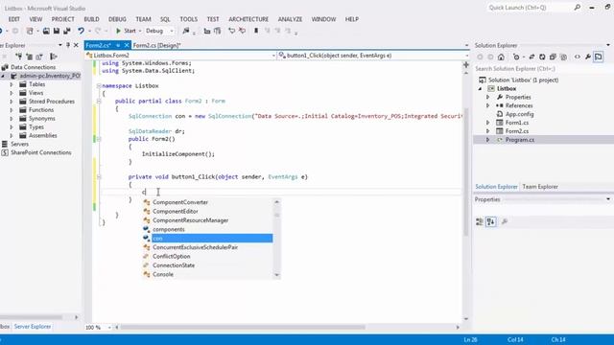The width and height of the screenshot is (614, 345).
Task: Expand the Tables node in Server Explorer
Action: 12,84
